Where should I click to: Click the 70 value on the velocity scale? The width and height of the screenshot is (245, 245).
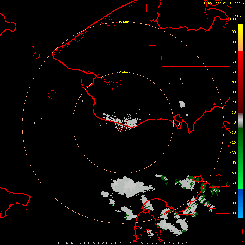[x=234, y=52]
